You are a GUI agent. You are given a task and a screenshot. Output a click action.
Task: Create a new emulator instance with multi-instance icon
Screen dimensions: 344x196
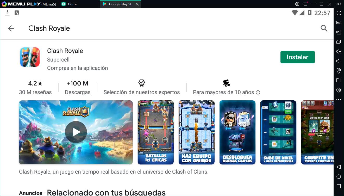(x=339, y=41)
